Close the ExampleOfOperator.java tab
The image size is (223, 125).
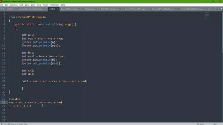click(x=81, y=9)
